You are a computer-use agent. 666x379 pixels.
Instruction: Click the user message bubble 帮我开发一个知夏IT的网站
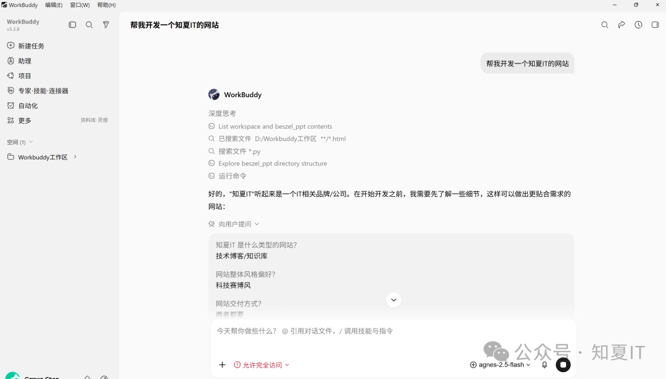pos(527,63)
